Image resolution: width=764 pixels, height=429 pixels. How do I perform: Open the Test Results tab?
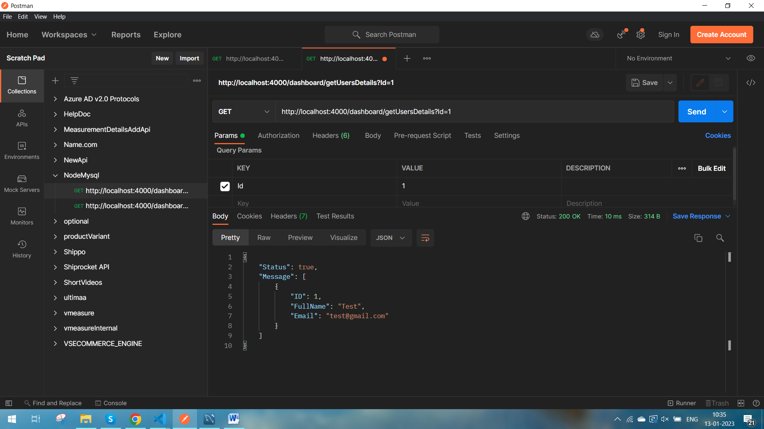[x=335, y=216]
